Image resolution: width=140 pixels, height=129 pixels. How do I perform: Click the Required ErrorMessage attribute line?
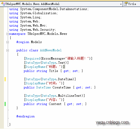[58, 59]
